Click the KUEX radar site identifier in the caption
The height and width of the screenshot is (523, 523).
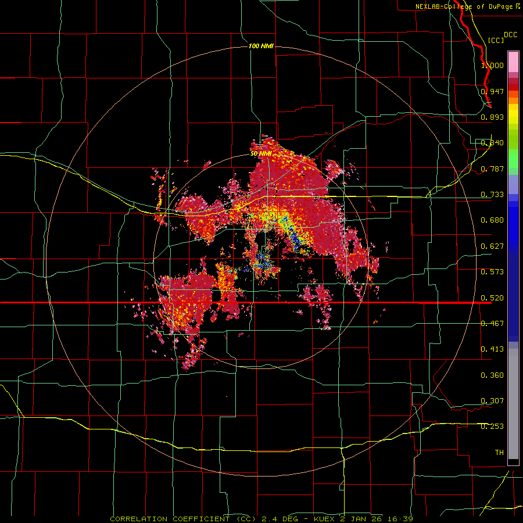click(325, 519)
